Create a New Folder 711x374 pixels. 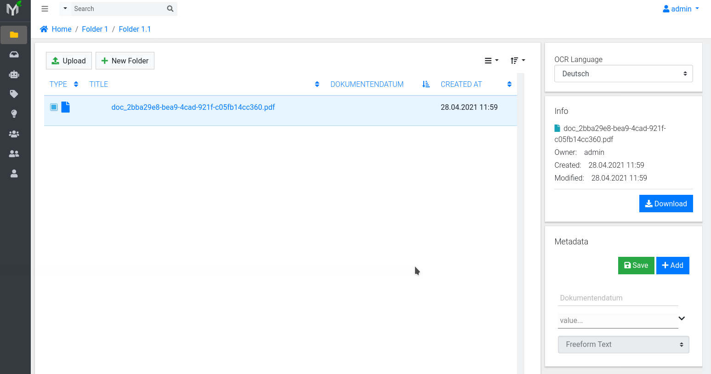[125, 61]
